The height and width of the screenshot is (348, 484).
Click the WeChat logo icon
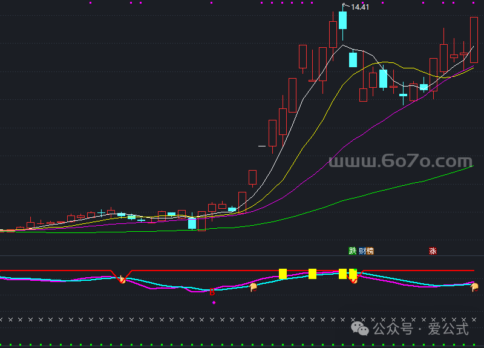point(362,329)
